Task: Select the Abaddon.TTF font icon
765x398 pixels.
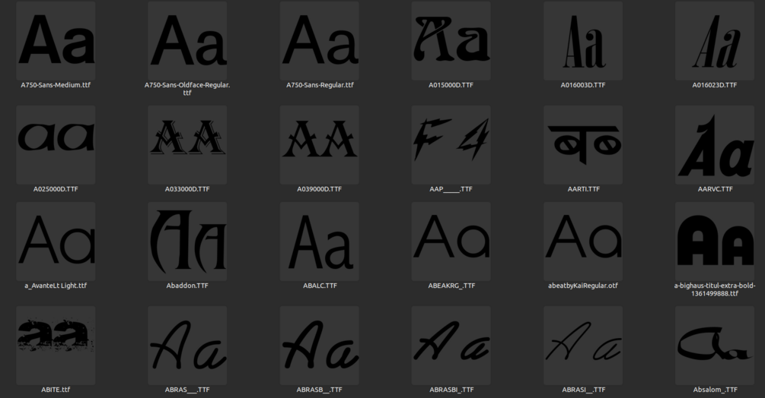Action: (187, 242)
